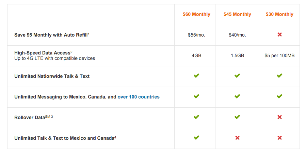Click red X for $30 Rollover Data
The width and height of the screenshot is (306, 154).
(x=279, y=117)
